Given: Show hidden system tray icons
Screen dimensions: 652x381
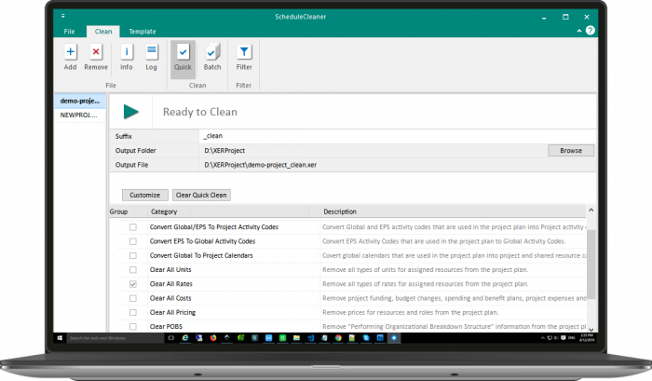Looking at the screenshot, I should click(x=543, y=338).
